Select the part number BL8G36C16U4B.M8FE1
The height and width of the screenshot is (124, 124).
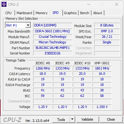(52, 48)
